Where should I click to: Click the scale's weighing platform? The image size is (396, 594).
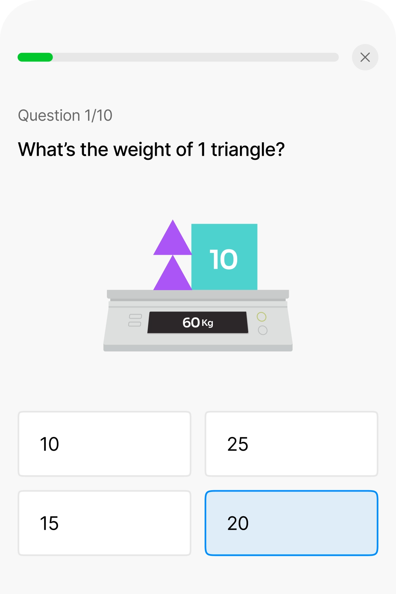pos(198,294)
